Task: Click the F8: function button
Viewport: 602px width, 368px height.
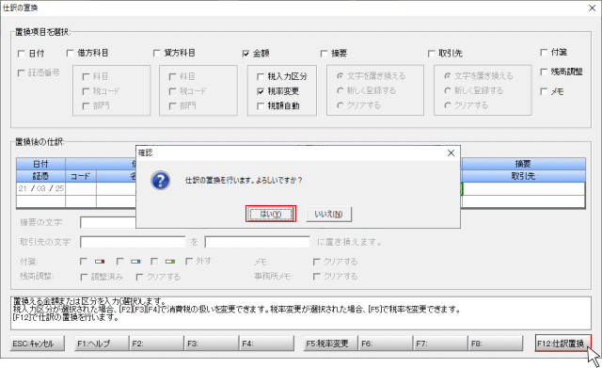Action: (496, 344)
